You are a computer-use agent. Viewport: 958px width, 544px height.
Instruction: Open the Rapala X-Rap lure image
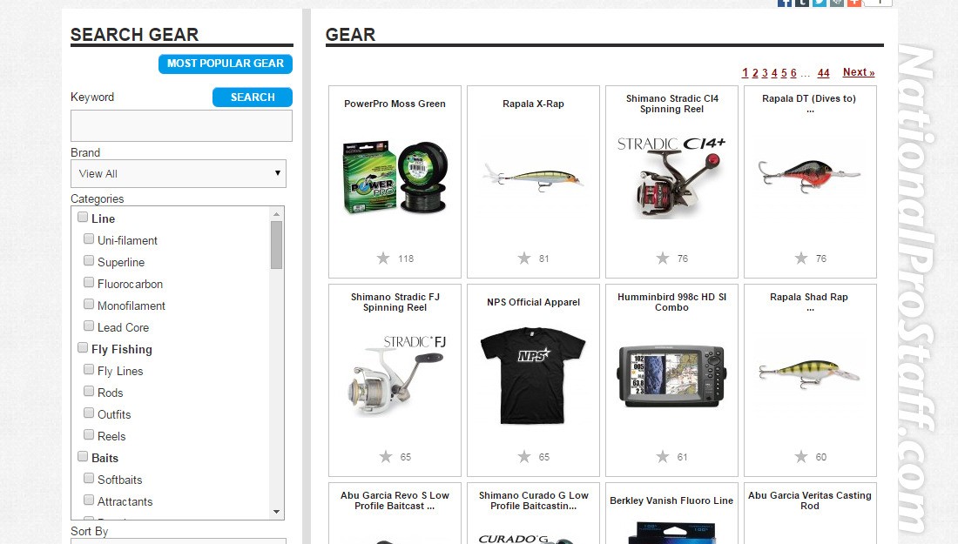coord(533,178)
